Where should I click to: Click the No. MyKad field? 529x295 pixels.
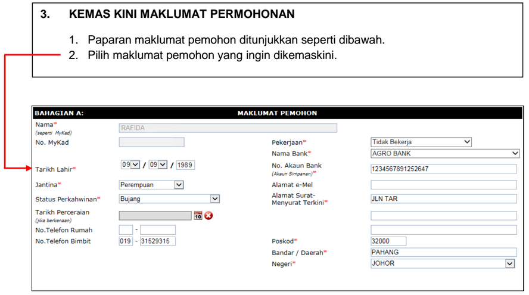point(151,142)
